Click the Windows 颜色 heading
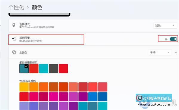Image resolution: width=179 pixels, height=110 pixels. (x=27, y=81)
